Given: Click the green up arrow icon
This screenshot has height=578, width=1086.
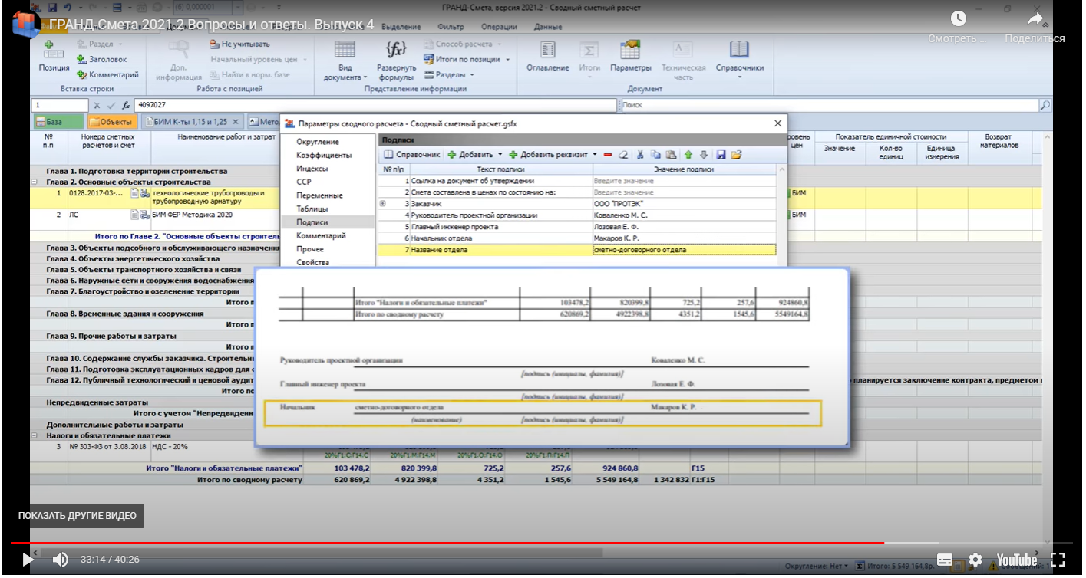Looking at the screenshot, I should tap(688, 155).
